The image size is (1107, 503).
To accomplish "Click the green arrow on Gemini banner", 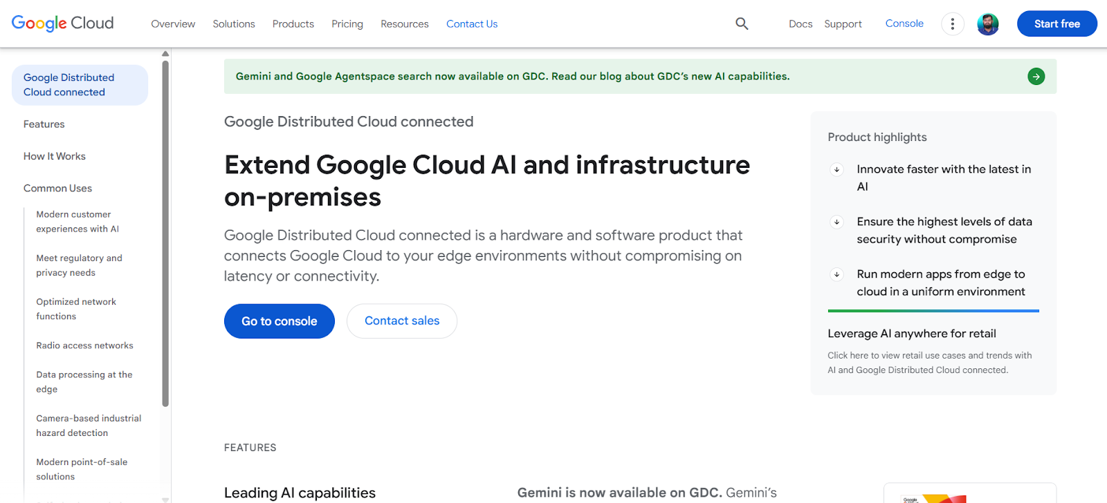I will pos(1036,77).
